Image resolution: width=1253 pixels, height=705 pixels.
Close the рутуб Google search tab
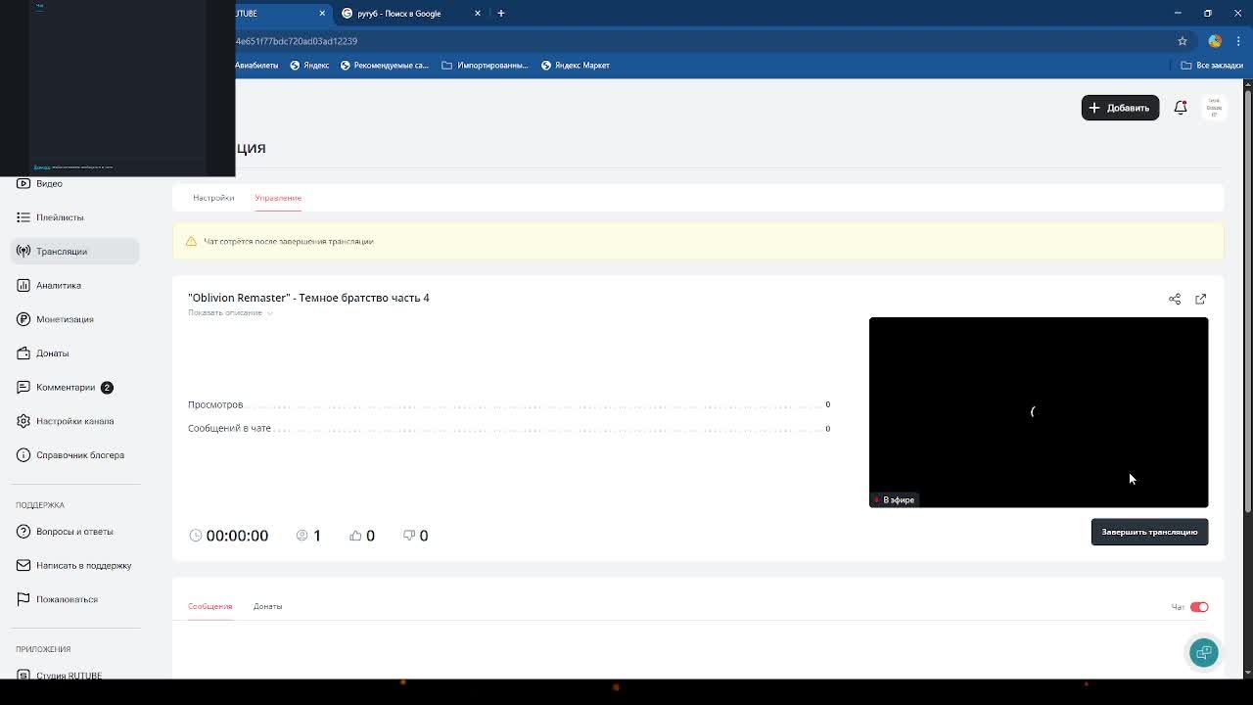click(478, 14)
